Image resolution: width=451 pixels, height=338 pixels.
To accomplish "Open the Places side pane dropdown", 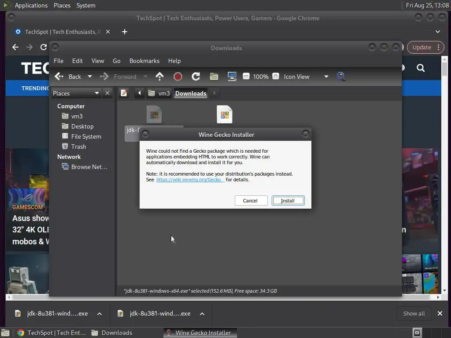I will (76, 93).
